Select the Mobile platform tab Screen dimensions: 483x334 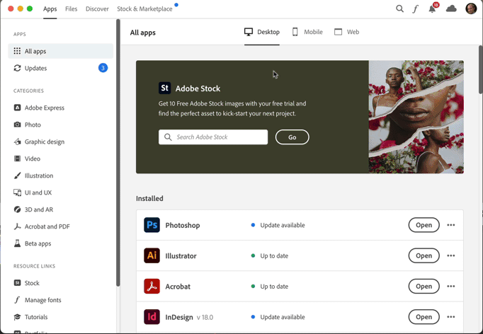coord(307,32)
